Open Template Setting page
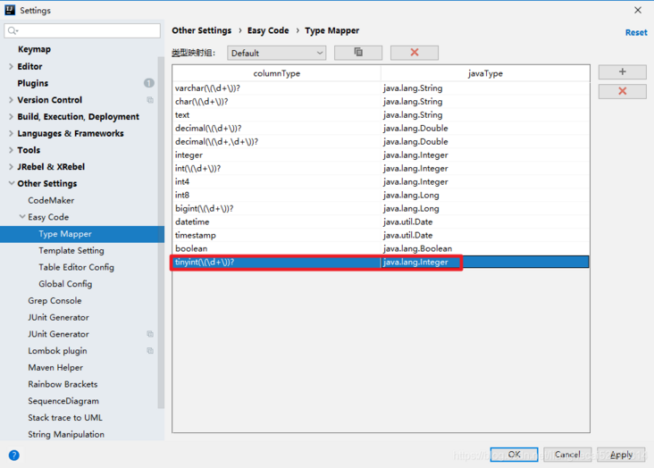Viewport: 654px width, 468px height. pyautogui.click(x=71, y=251)
